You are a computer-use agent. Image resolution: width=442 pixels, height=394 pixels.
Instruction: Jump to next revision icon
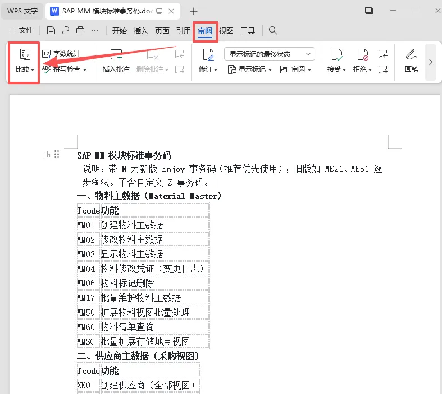383,69
